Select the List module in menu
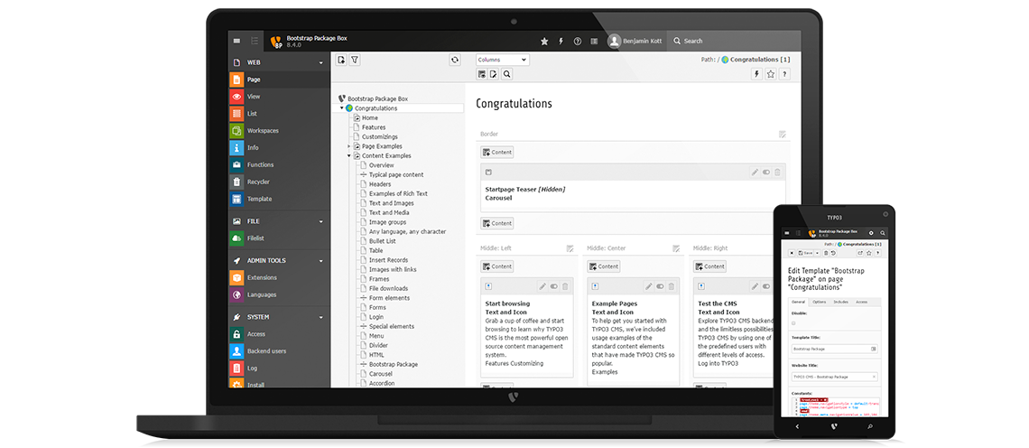This screenshot has width=1029, height=448. click(x=253, y=114)
